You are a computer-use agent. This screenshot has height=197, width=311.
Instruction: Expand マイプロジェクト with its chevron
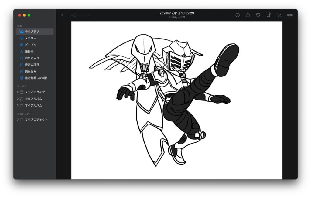coord(18,120)
